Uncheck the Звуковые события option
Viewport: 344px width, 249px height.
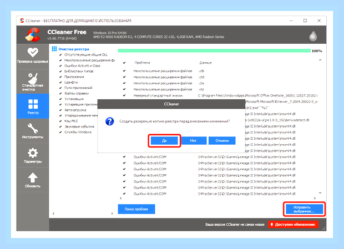click(60, 126)
